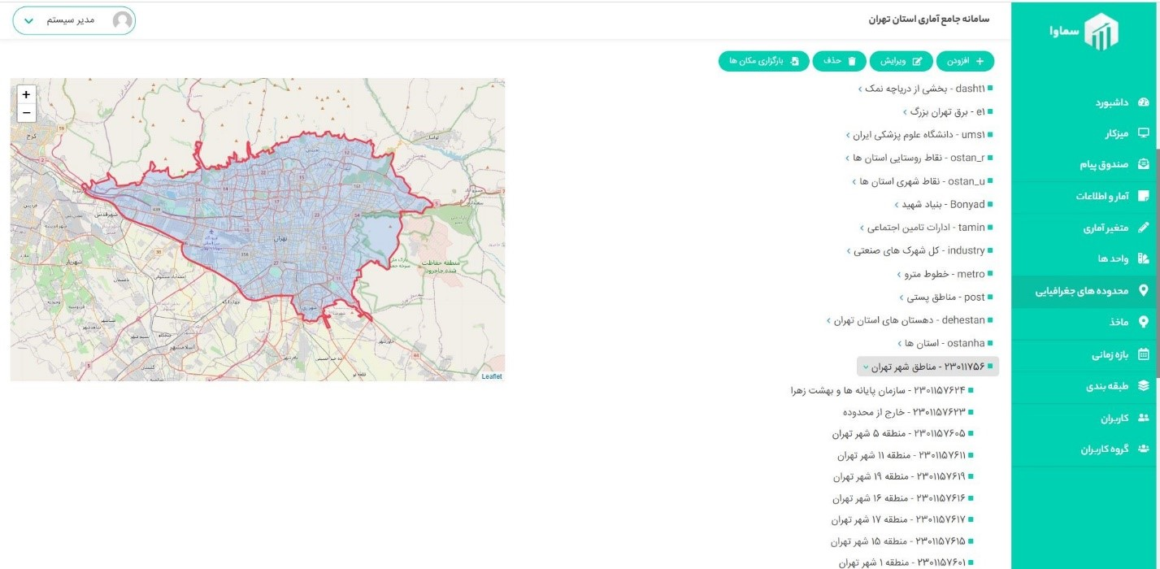The image size is (1160, 569).
Task: Click the message inbox icon (صندوق پیام)
Action: 1144,164
